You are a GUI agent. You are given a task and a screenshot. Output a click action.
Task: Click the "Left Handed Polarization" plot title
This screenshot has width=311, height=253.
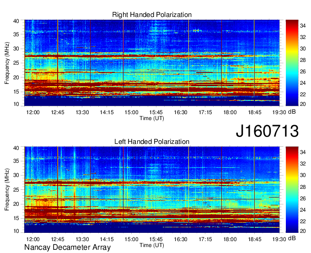click(152, 142)
